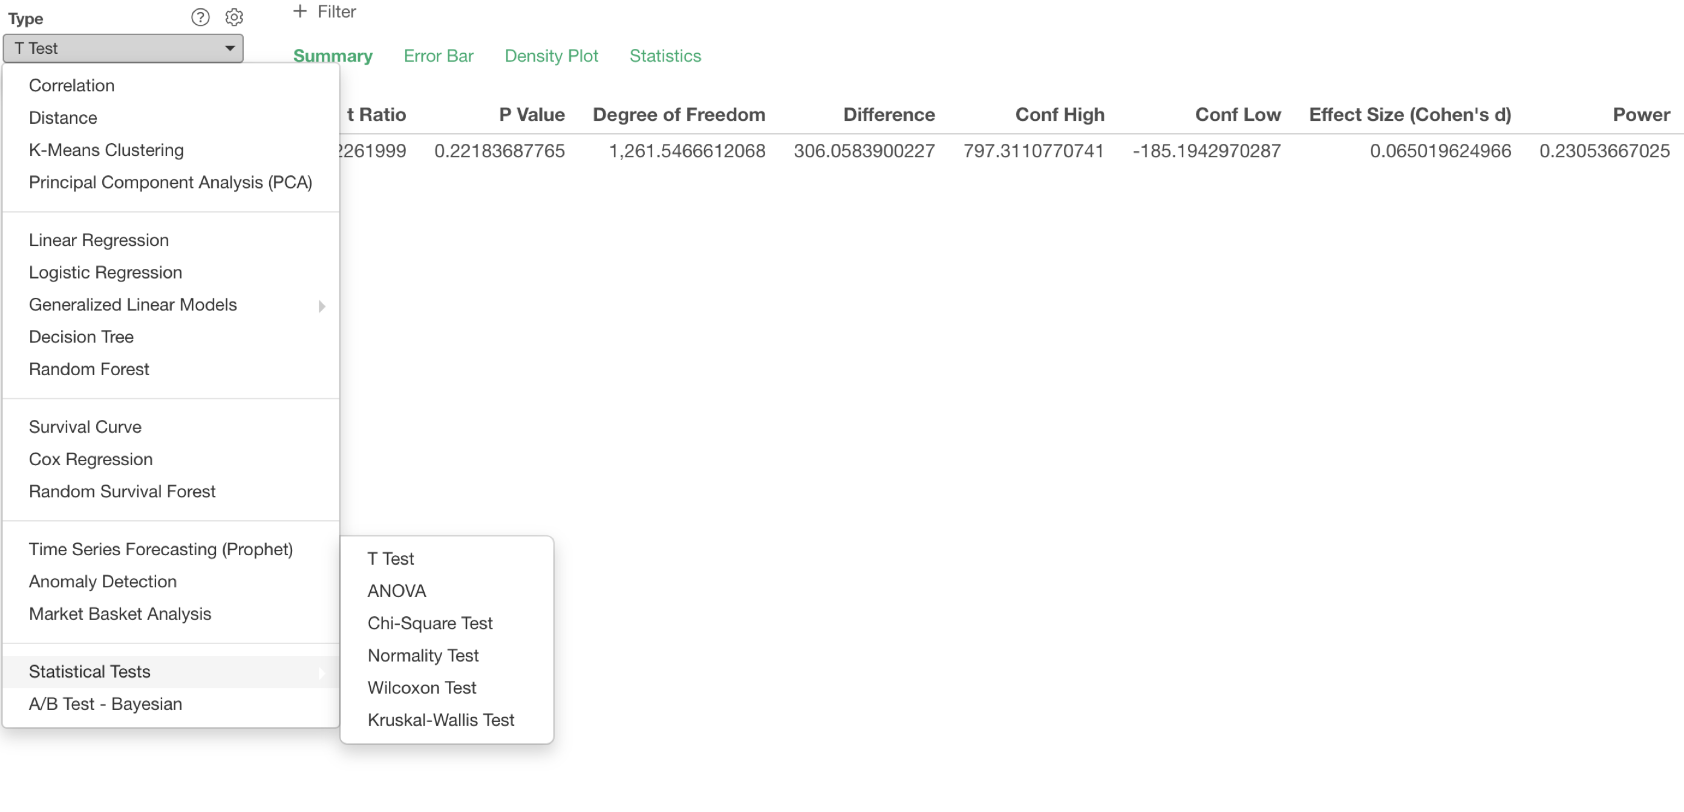Open the Density Plot tab

(x=551, y=56)
